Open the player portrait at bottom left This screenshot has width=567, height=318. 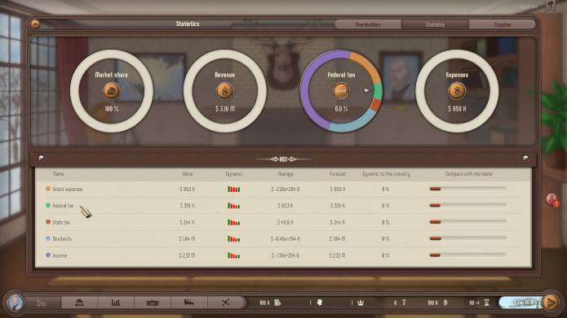pos(16,303)
